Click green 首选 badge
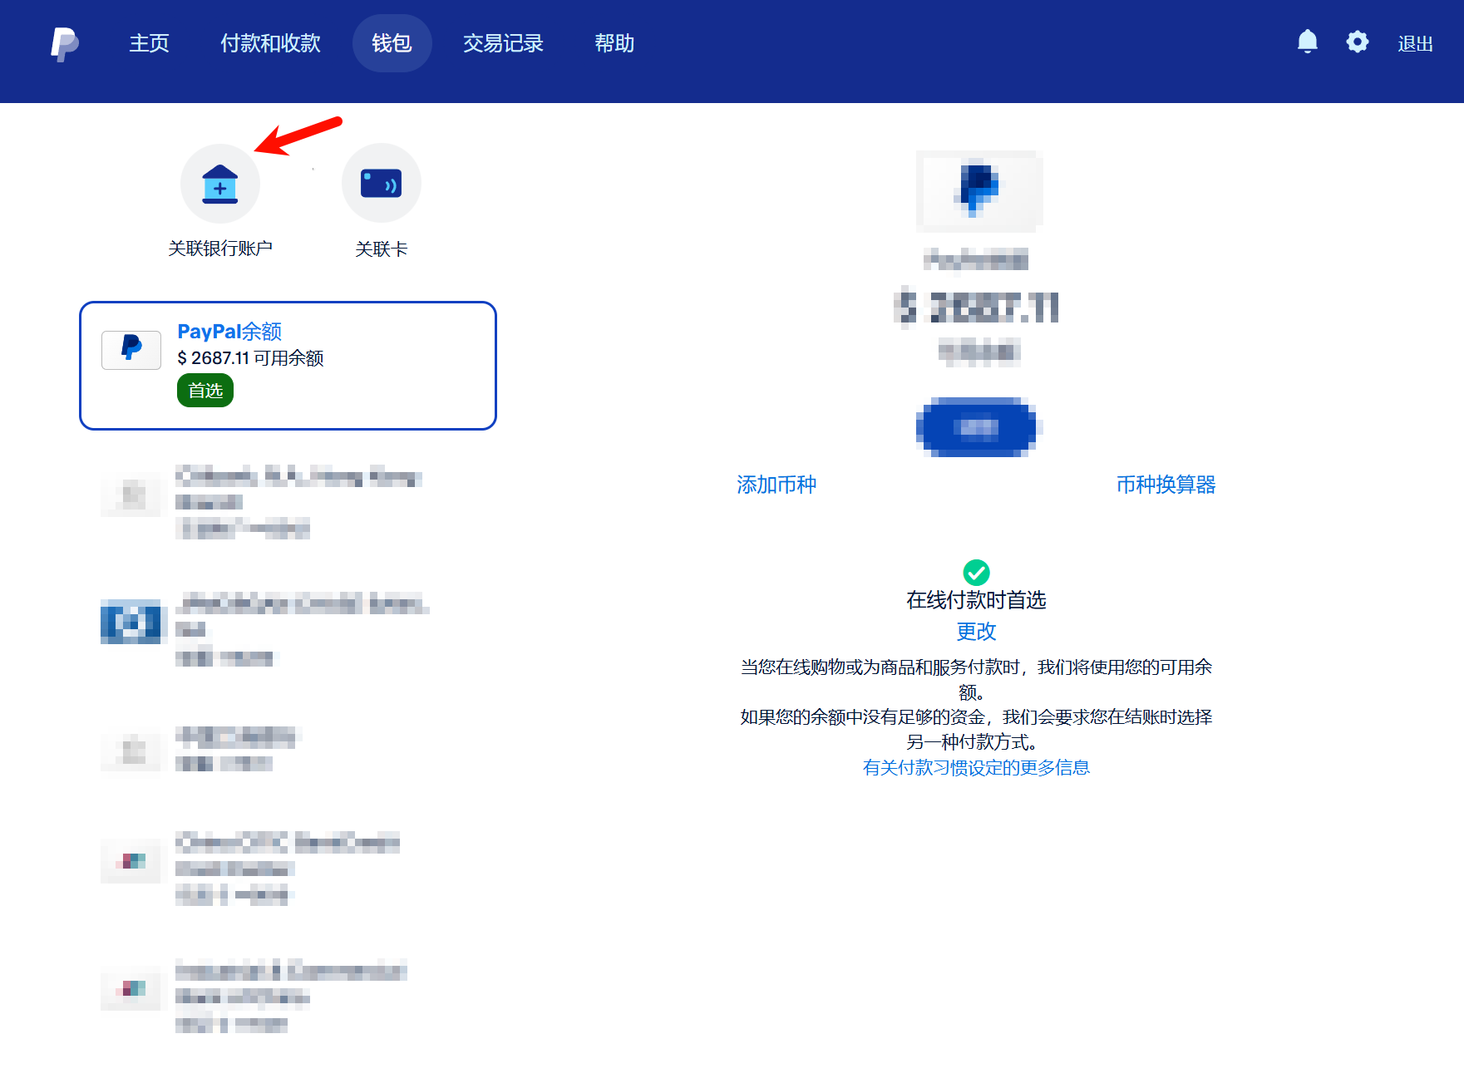The height and width of the screenshot is (1083, 1464). click(x=205, y=391)
